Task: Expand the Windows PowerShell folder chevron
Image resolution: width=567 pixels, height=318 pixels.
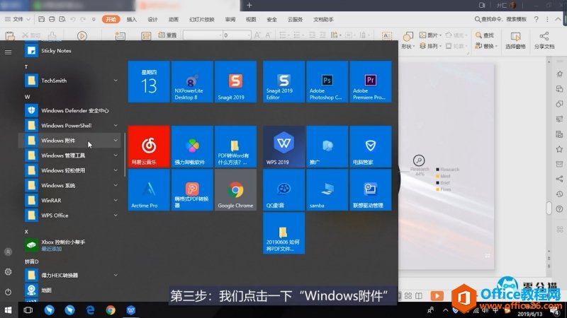Action: click(116, 126)
